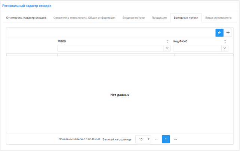Click the Код ФККО column header label

click(180, 41)
